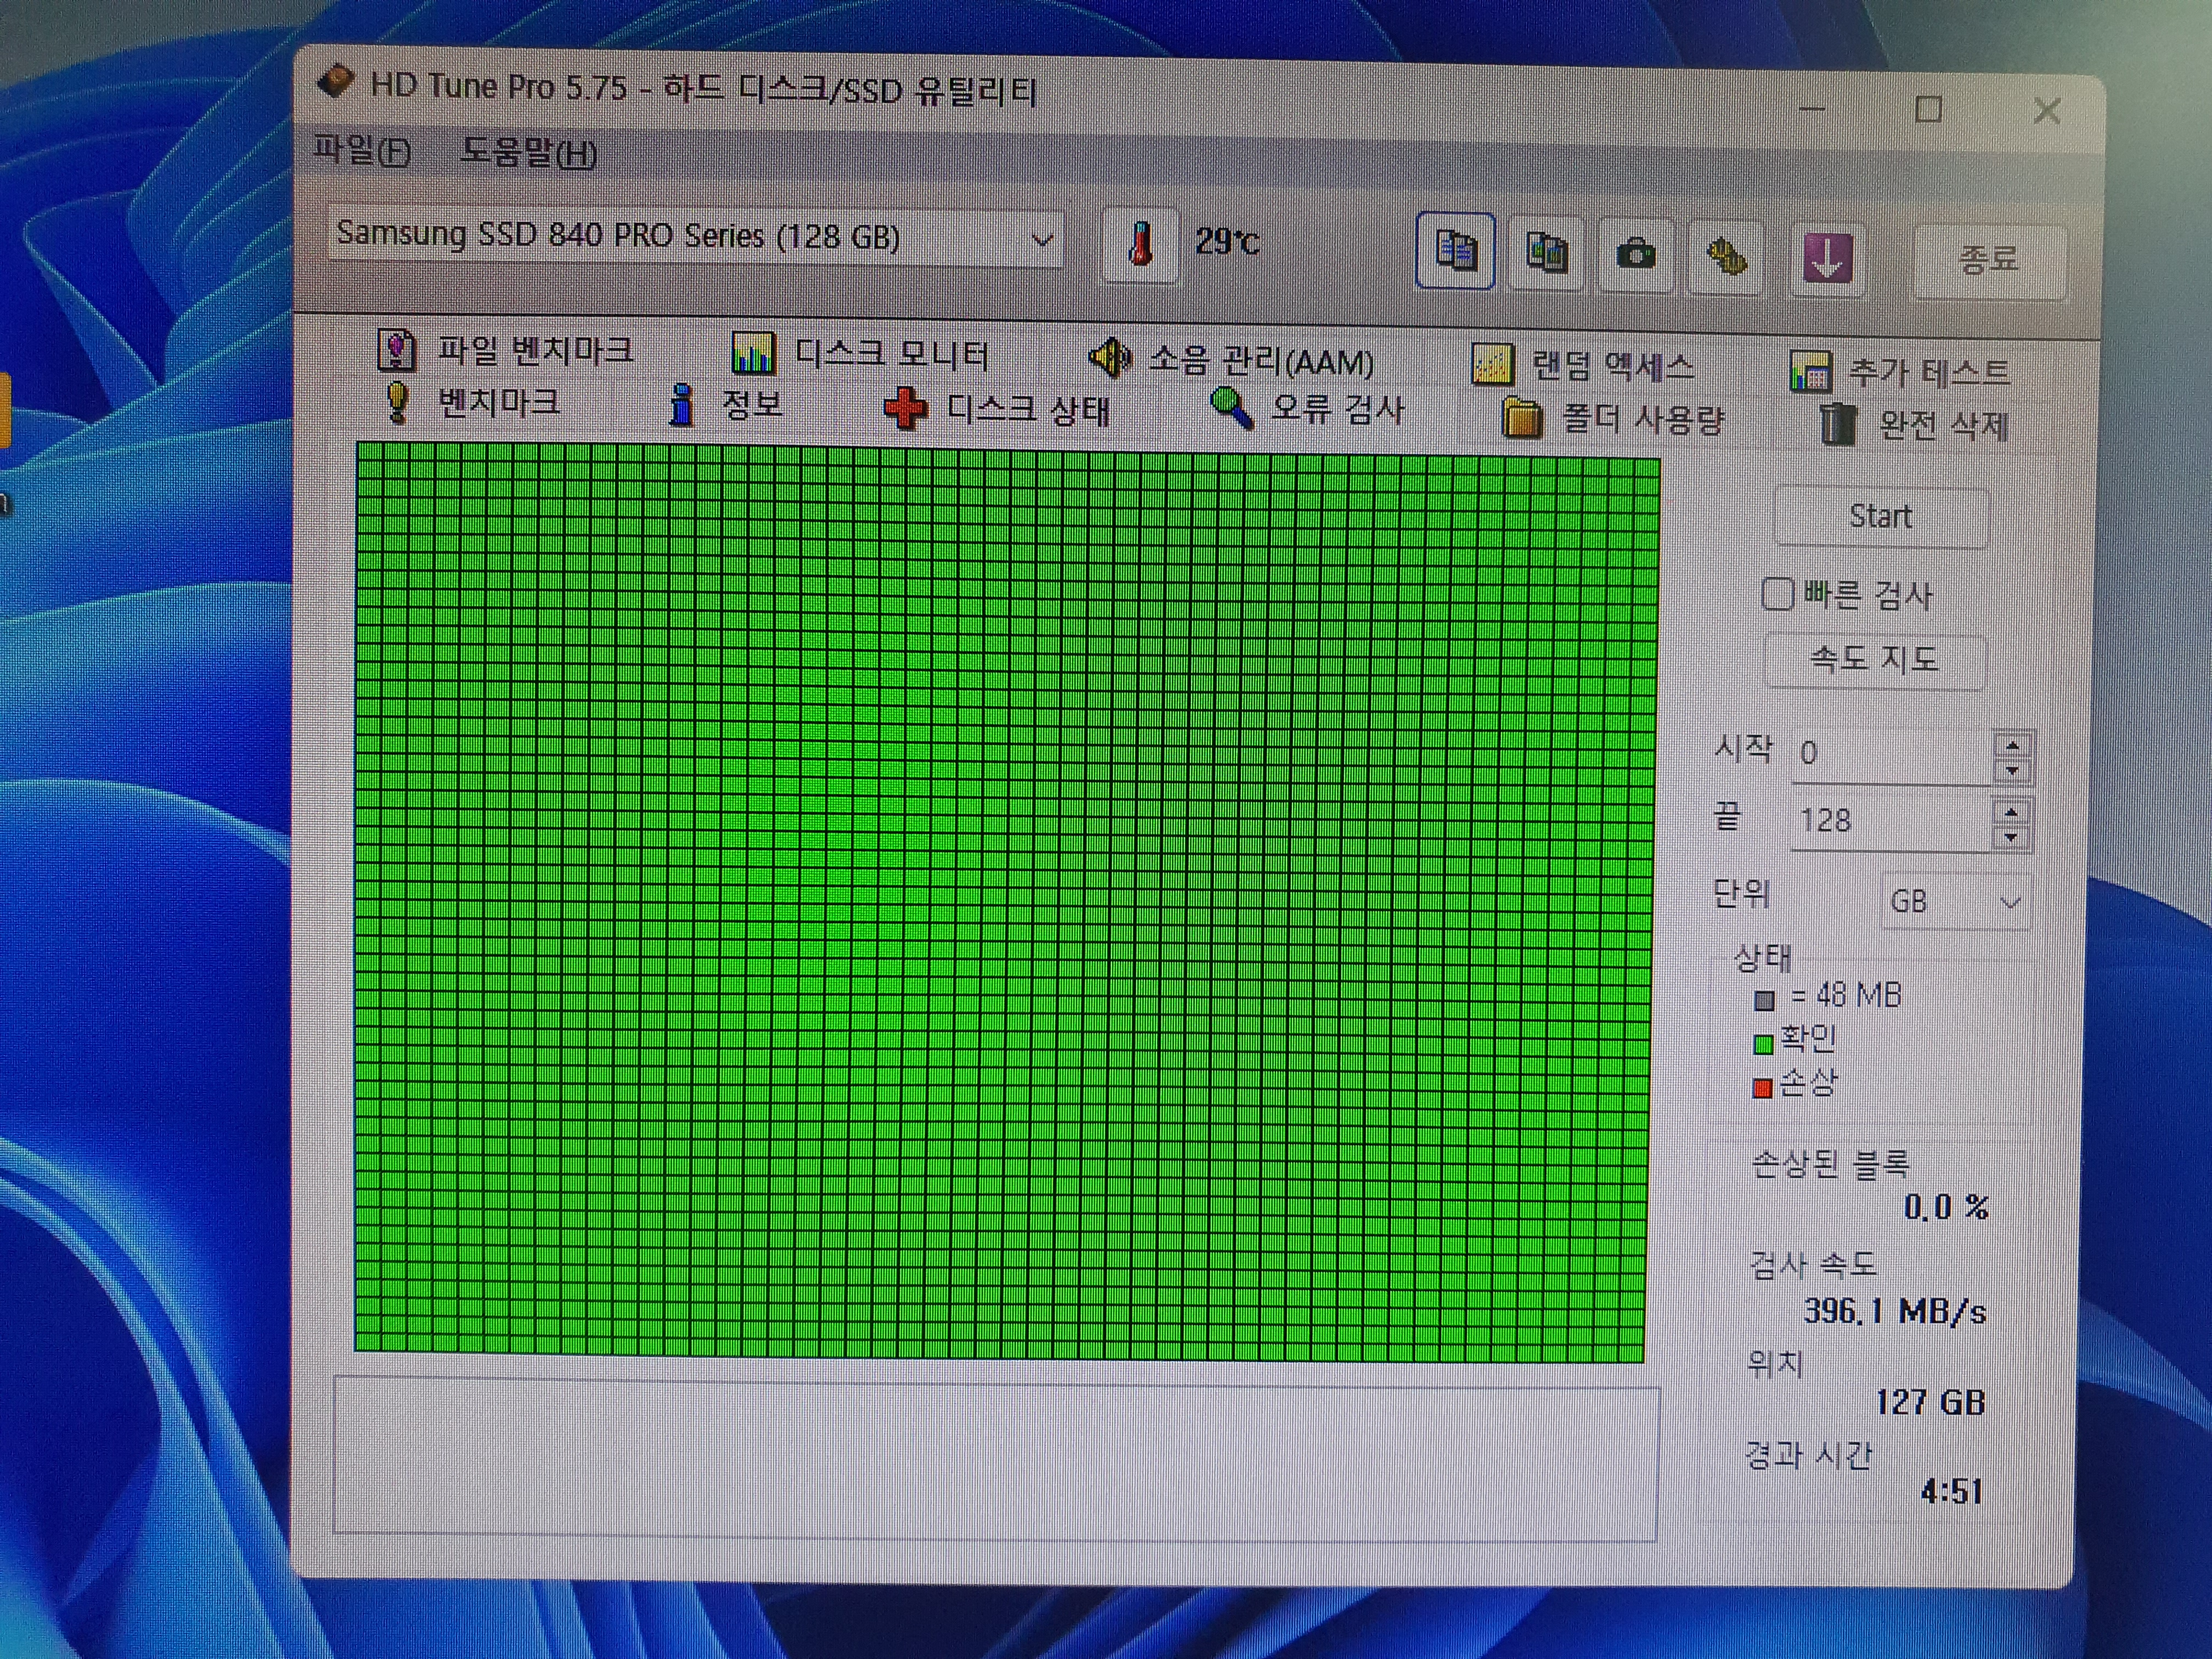Click the 0.0 % damaged blocks value
The height and width of the screenshot is (1659, 2212).
(x=1946, y=1207)
